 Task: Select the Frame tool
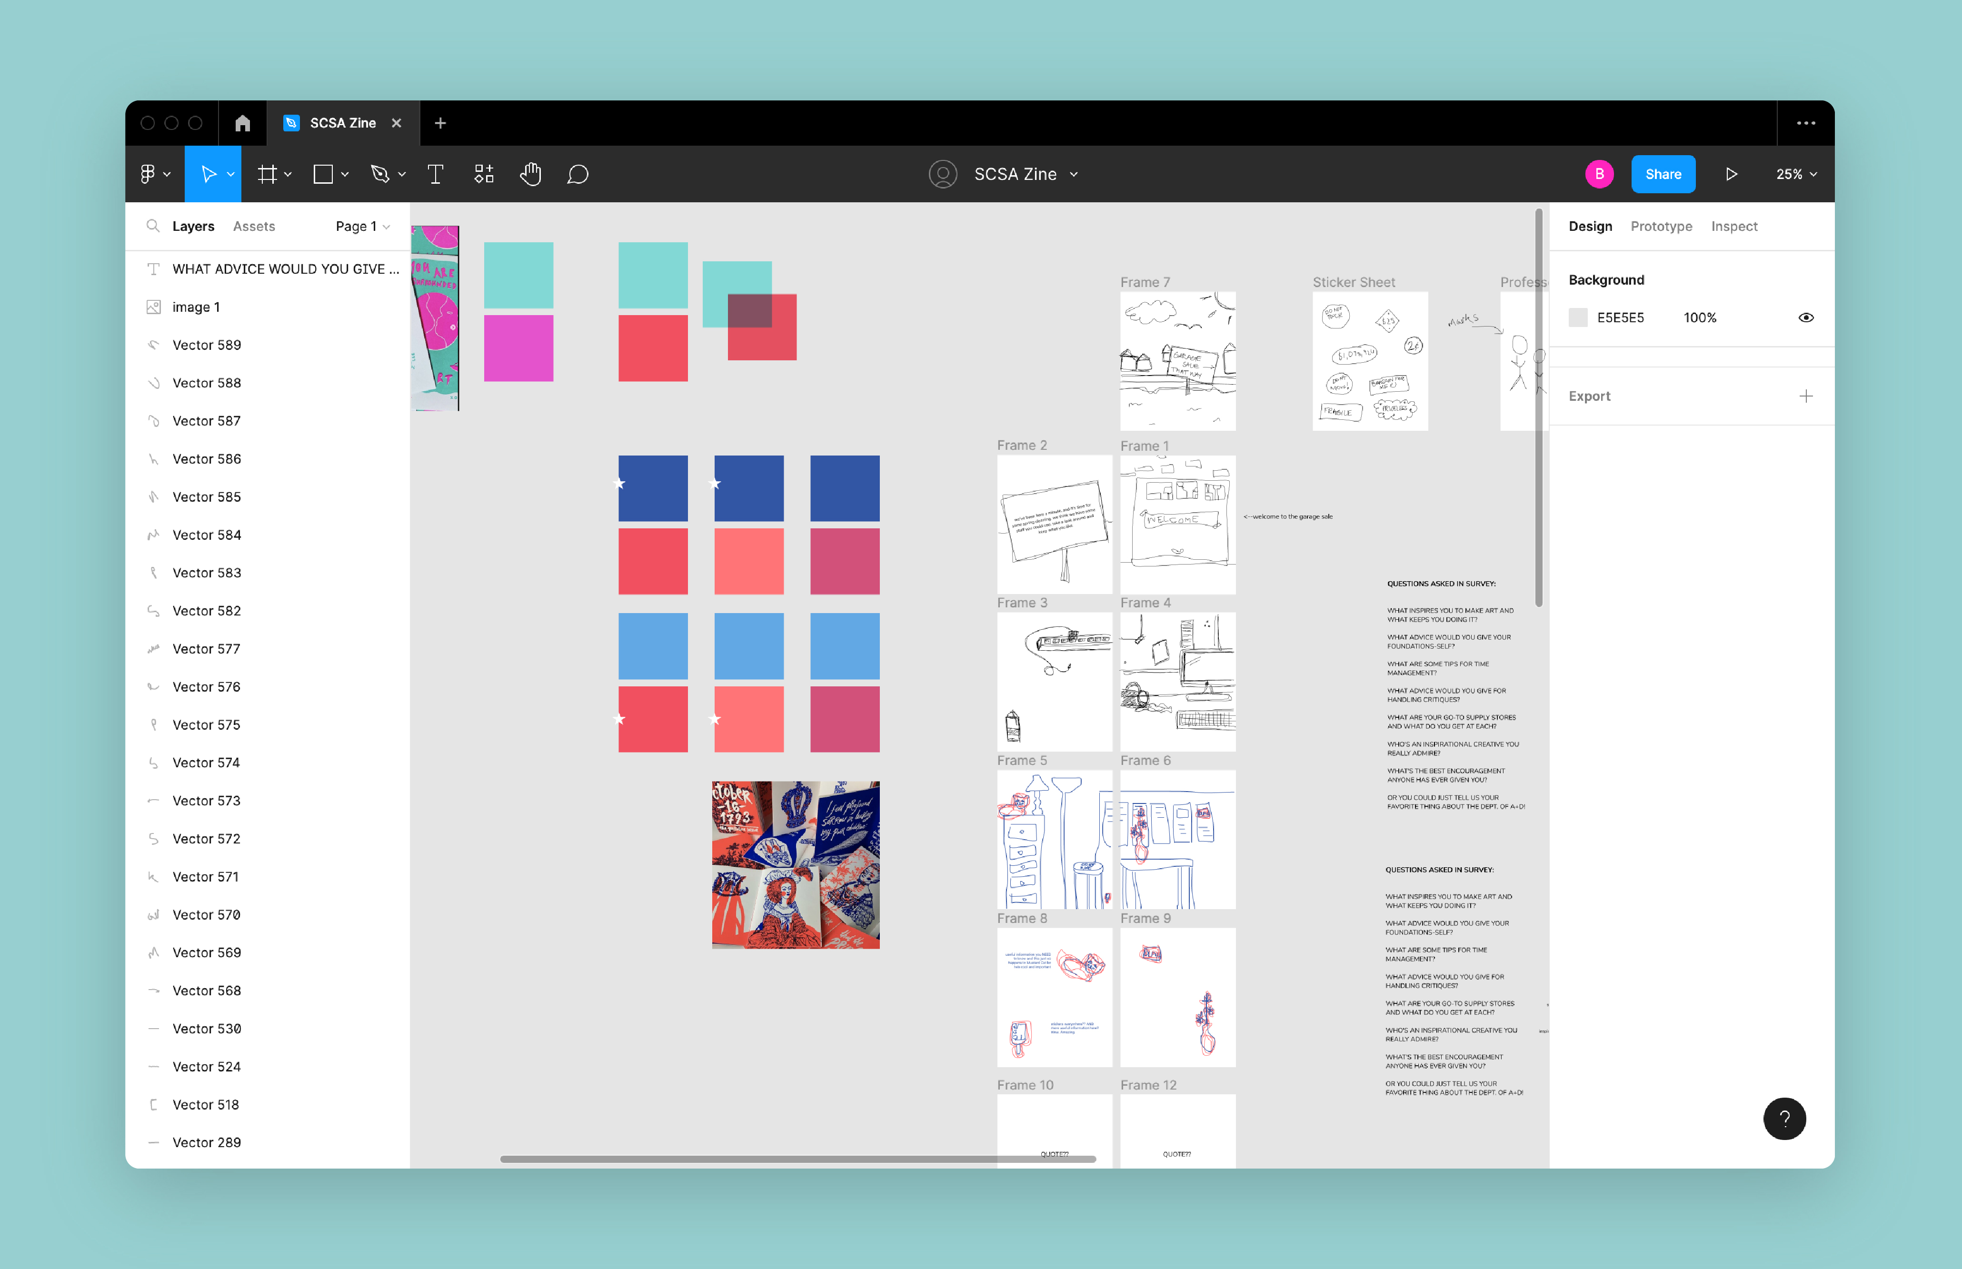(x=267, y=174)
